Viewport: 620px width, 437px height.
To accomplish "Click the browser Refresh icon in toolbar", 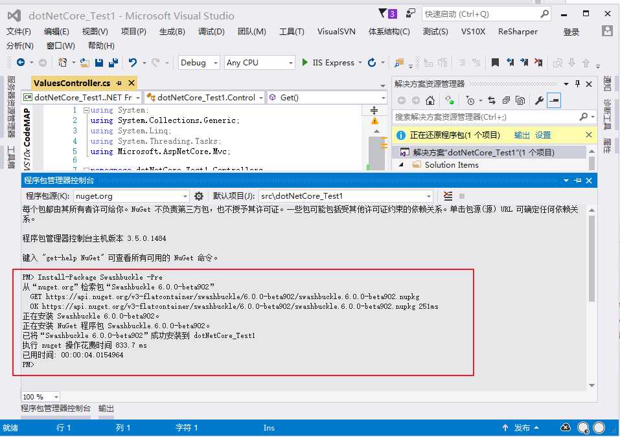I will tap(372, 62).
